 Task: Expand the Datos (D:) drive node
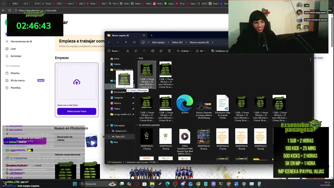coord(109,137)
